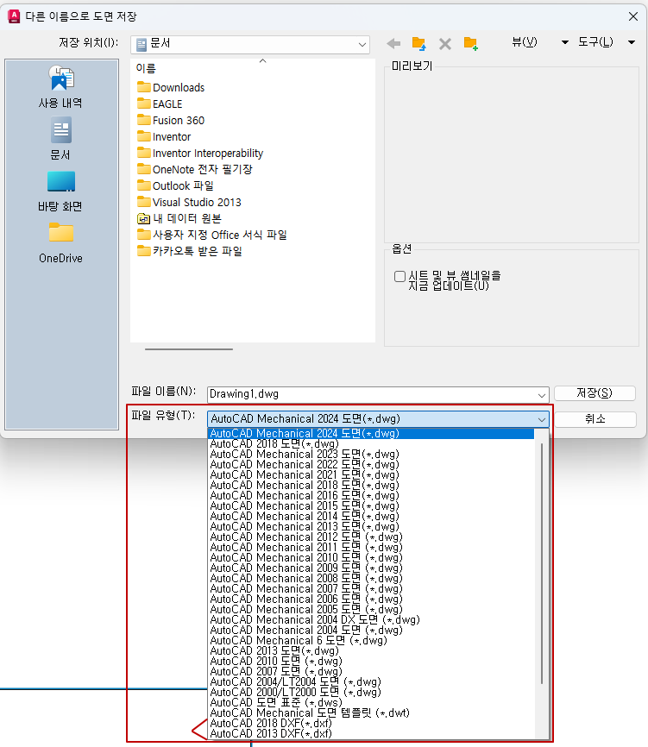The width and height of the screenshot is (648, 747).
Task: Select Visual Studio 2013 folder
Action: click(x=189, y=202)
